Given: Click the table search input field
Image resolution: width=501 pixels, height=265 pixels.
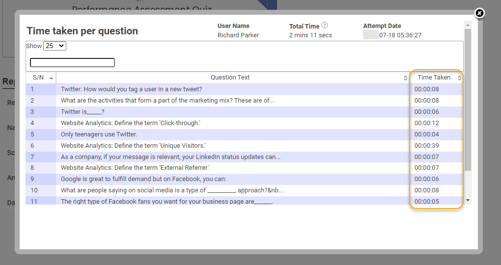Looking at the screenshot, I should [x=72, y=62].
